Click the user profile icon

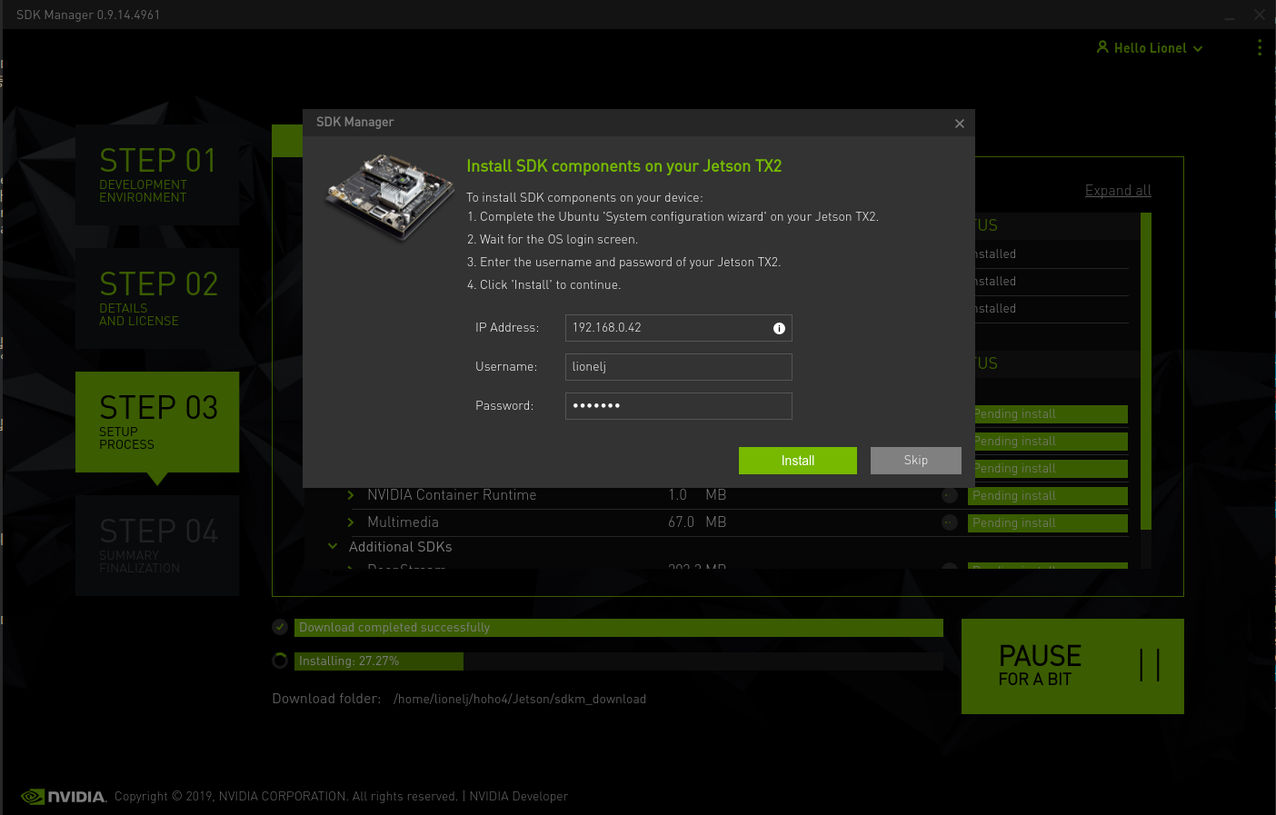(x=1102, y=47)
